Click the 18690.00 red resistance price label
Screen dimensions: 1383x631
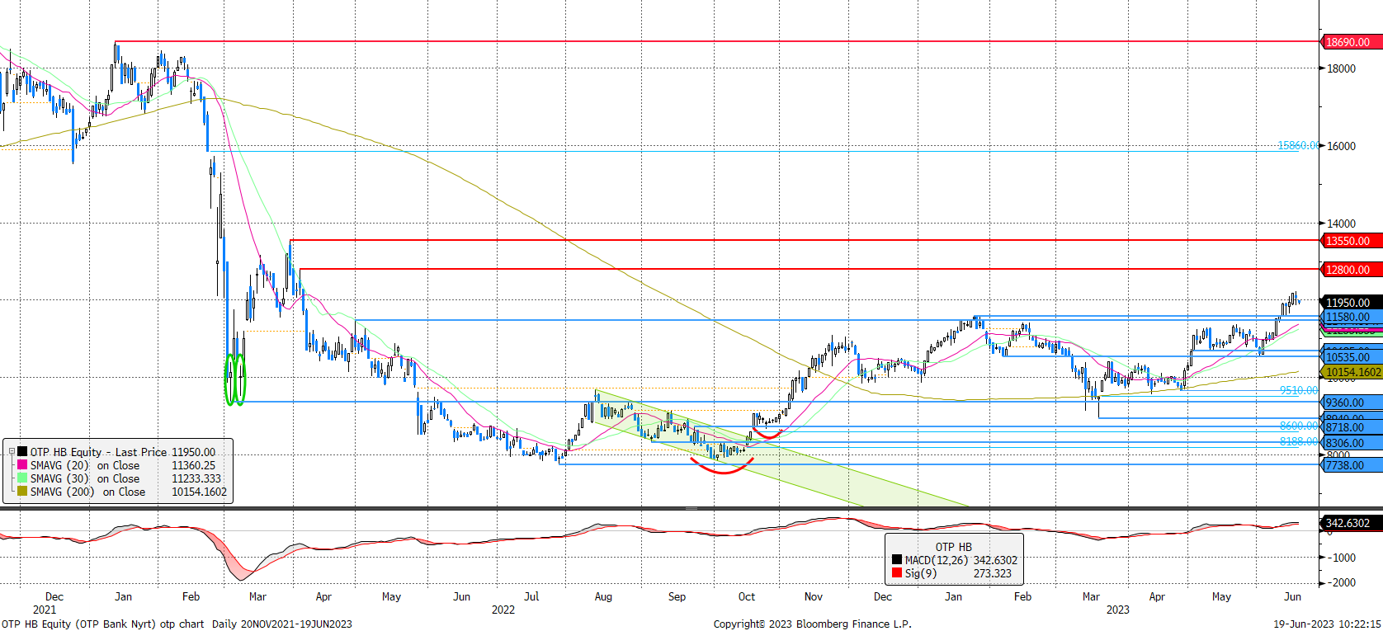coord(1352,42)
